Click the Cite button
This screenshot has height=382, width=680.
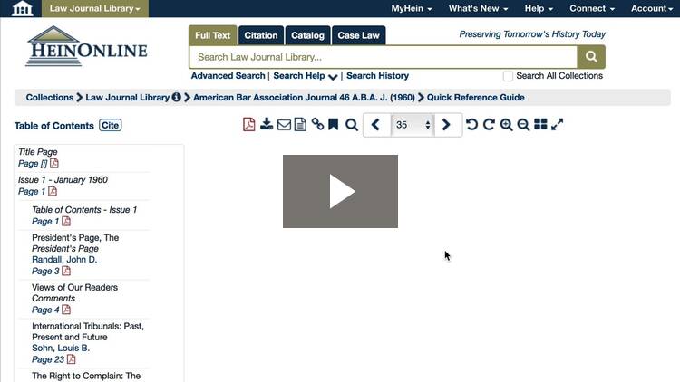pyautogui.click(x=110, y=126)
